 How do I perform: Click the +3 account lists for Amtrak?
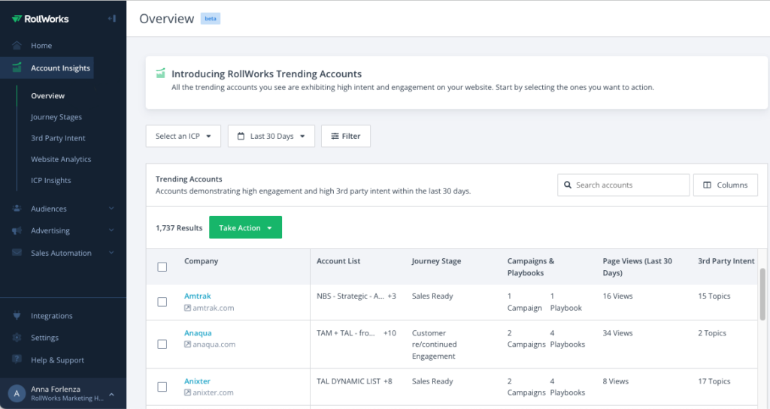(x=392, y=296)
